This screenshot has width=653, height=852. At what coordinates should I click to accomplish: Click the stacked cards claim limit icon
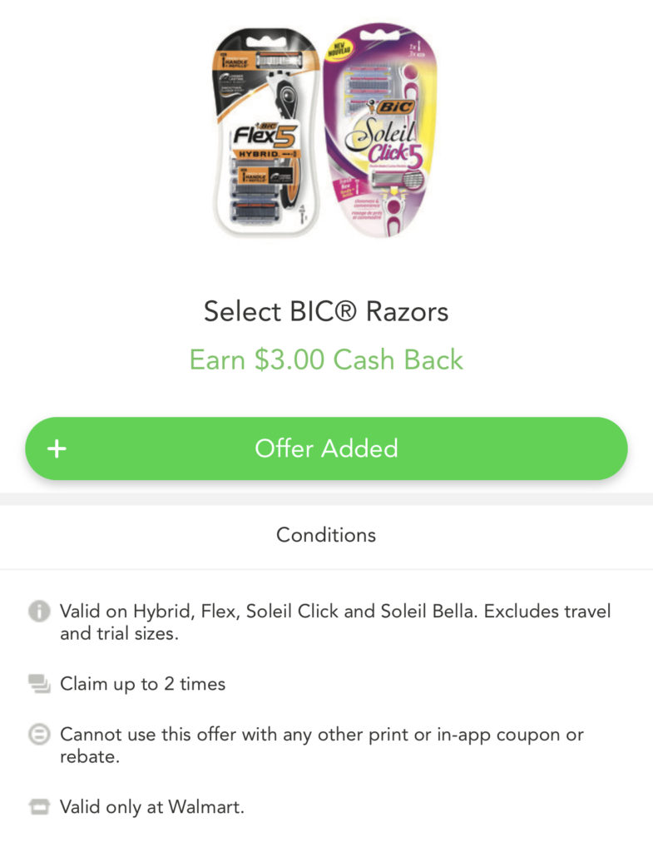[x=39, y=684]
